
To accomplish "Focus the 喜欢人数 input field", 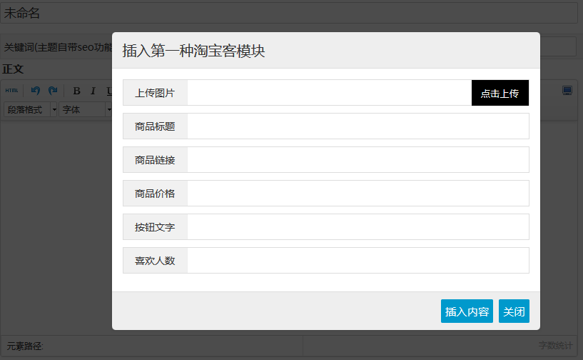I will pyautogui.click(x=358, y=260).
